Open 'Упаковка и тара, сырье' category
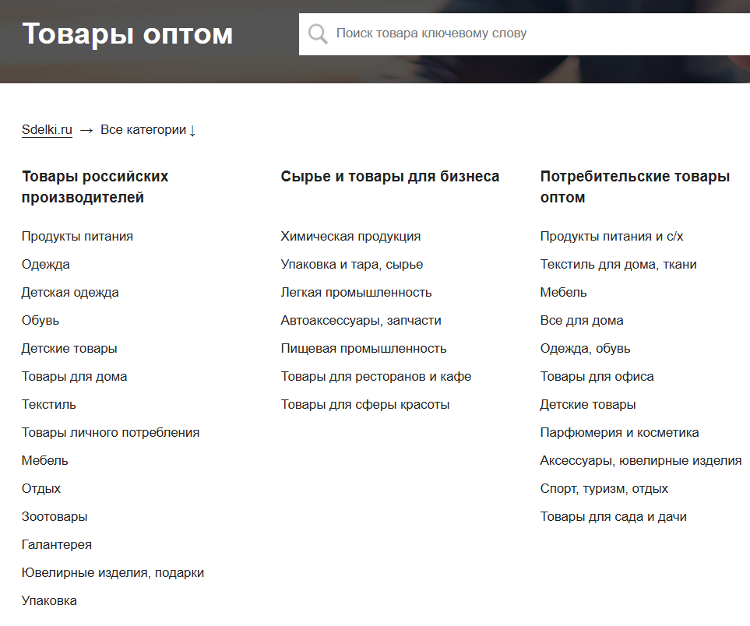The height and width of the screenshot is (626, 750). [x=352, y=264]
